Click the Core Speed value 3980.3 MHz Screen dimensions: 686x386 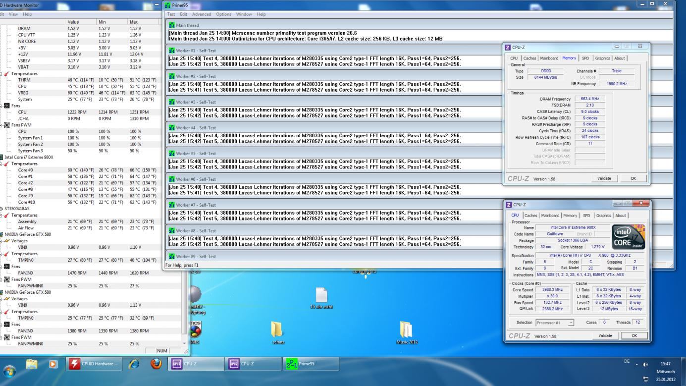coord(551,289)
